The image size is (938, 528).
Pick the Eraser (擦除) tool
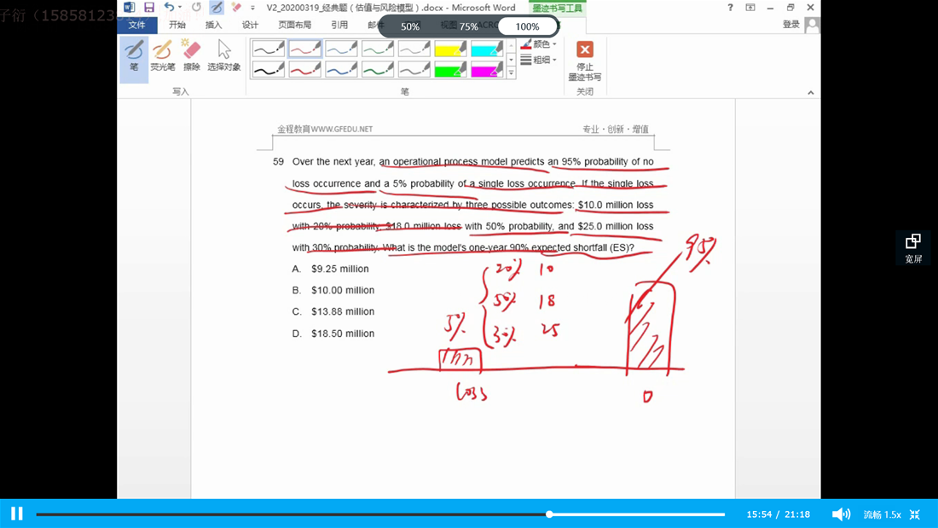pyautogui.click(x=192, y=55)
